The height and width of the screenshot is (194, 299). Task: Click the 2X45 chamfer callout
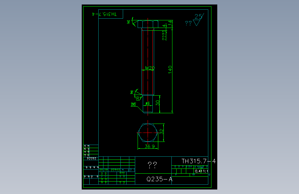133,104
